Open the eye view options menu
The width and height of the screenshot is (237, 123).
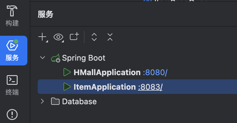coord(59,37)
